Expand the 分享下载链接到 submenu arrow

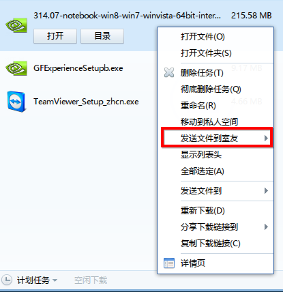coord(266,227)
